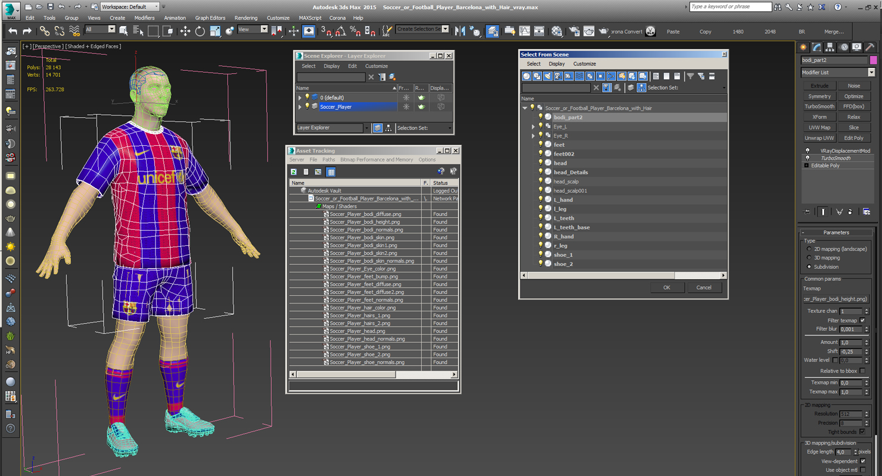Toggle bodi_part2 lightbulb in Select From Scene
This screenshot has width=882, height=476.
(540, 117)
